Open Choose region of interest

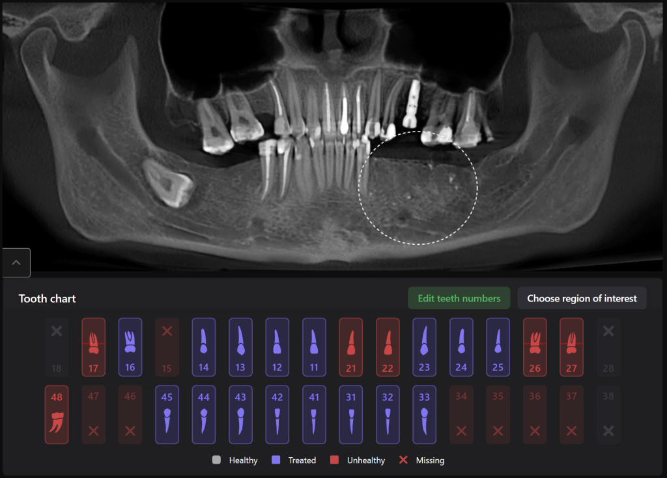point(582,298)
